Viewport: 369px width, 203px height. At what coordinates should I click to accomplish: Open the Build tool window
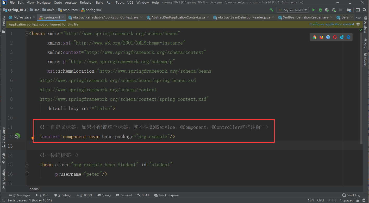tap(143, 195)
